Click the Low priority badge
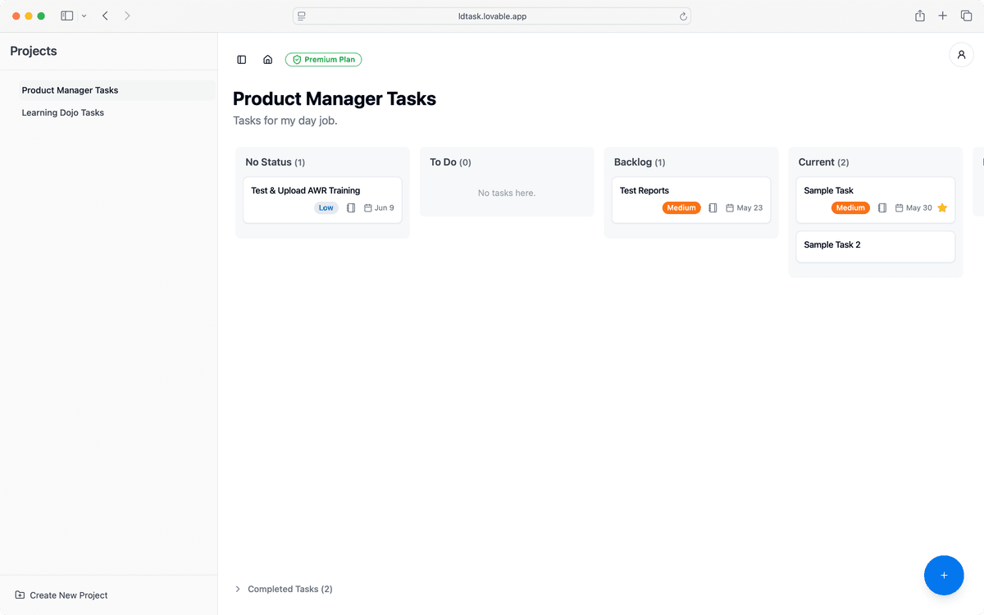 [x=326, y=208]
